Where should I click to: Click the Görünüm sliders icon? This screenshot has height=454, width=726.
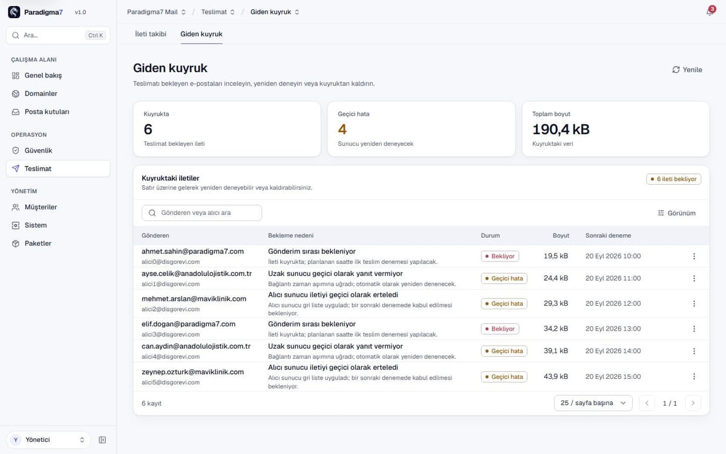661,213
